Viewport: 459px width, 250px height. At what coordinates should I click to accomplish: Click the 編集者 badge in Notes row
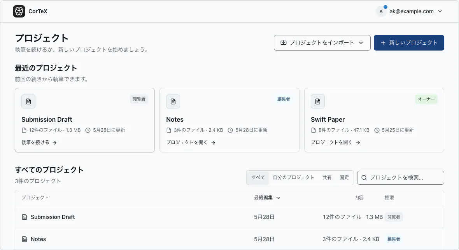tap(393, 239)
